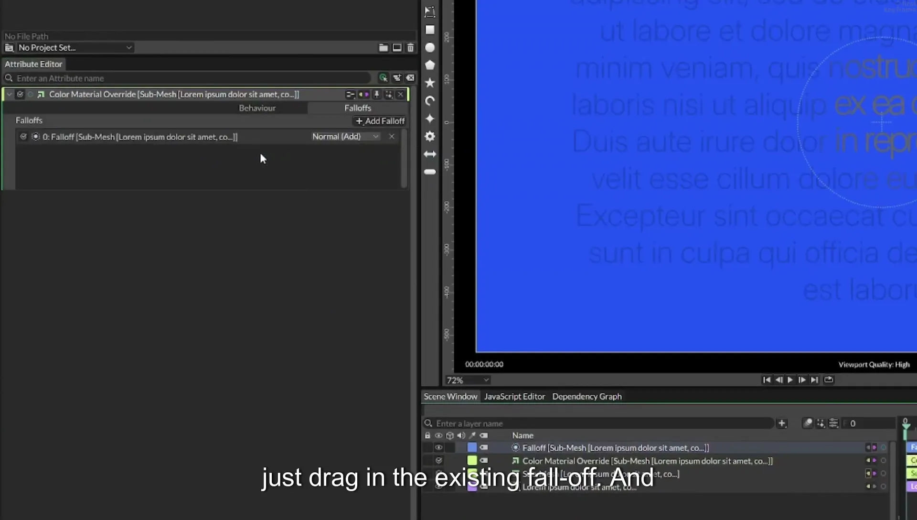The width and height of the screenshot is (917, 520).
Task: Select the edit shape tool atop toolbar
Action: [430, 11]
